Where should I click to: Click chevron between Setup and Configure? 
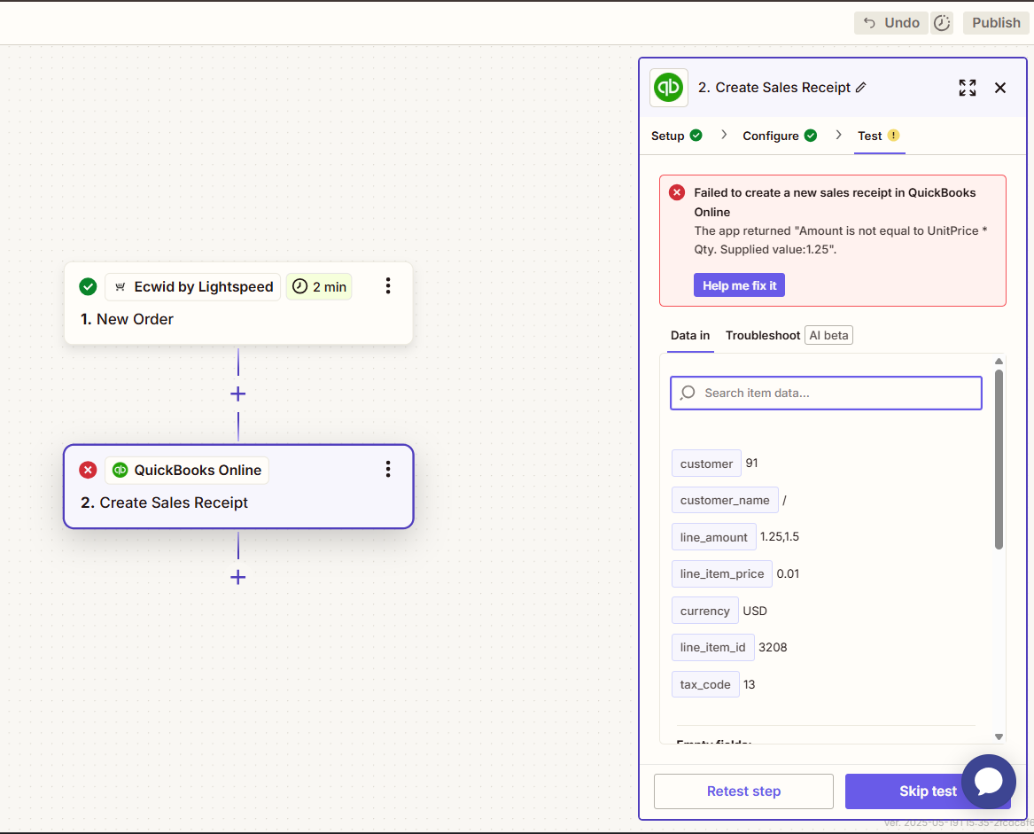coord(723,135)
